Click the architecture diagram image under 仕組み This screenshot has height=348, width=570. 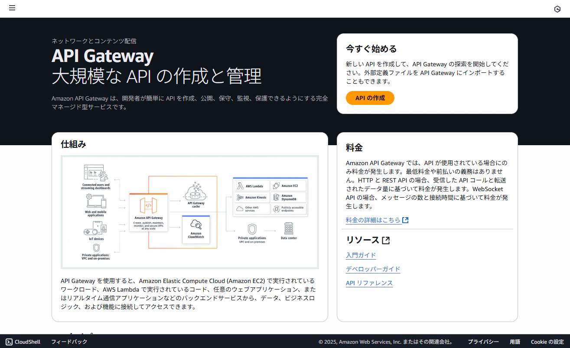pyautogui.click(x=190, y=212)
